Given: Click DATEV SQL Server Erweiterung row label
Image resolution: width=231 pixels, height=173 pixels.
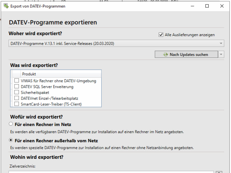Looking at the screenshot, I should pos(47,86).
